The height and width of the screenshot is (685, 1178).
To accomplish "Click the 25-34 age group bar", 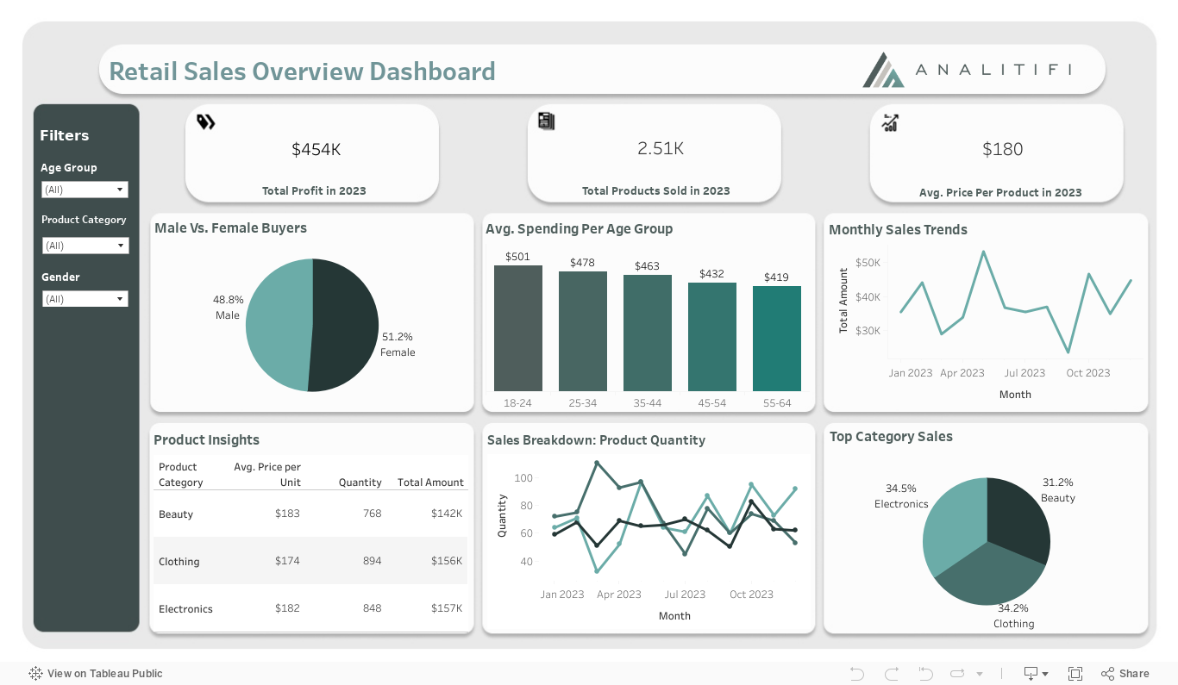I will click(x=583, y=332).
